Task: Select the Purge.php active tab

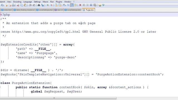Action: pos(88,10)
